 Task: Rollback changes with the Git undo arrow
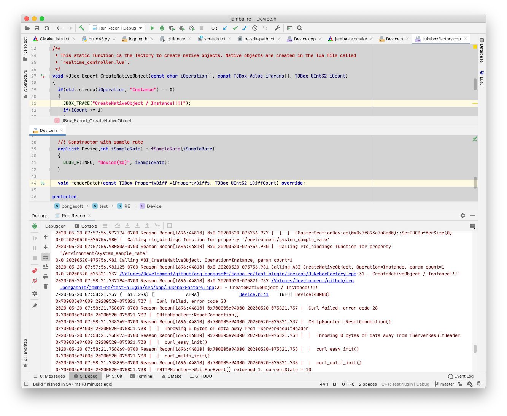tap(265, 28)
